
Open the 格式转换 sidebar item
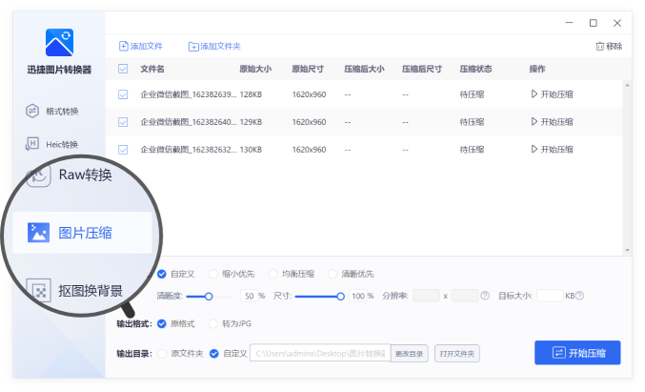51,112
